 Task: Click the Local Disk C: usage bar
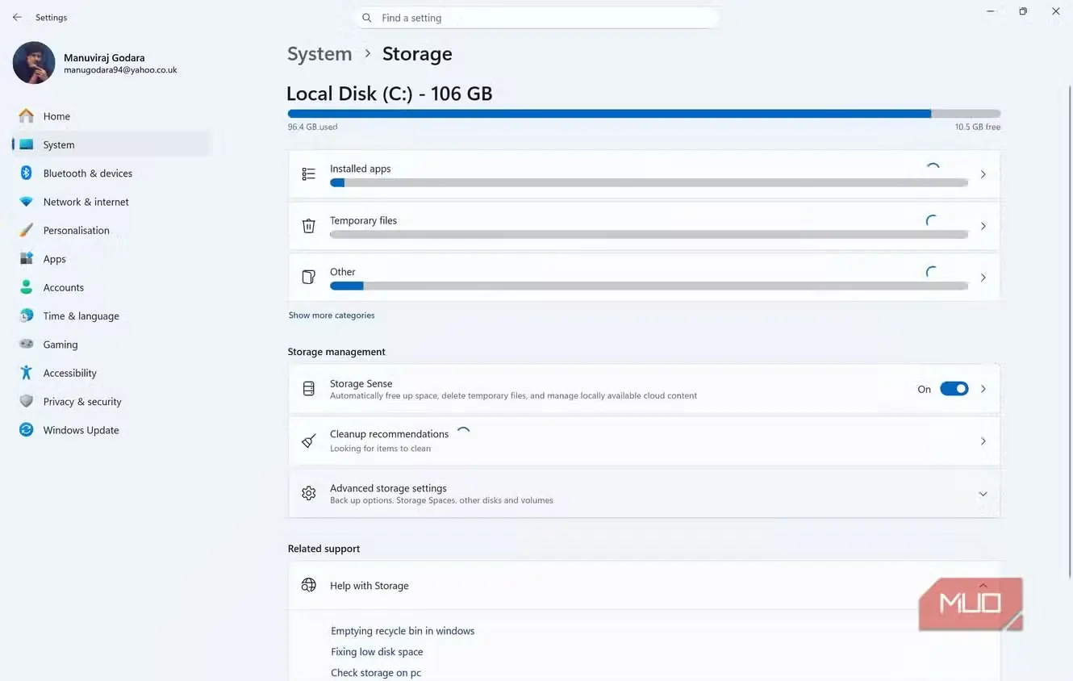[x=644, y=114]
